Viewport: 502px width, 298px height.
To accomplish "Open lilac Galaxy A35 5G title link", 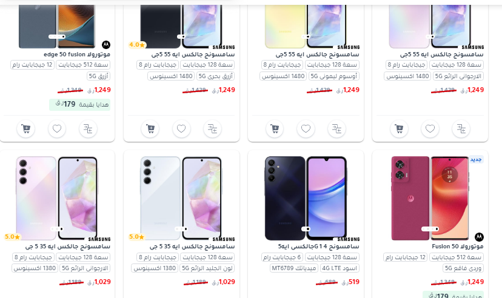I will [68, 247].
